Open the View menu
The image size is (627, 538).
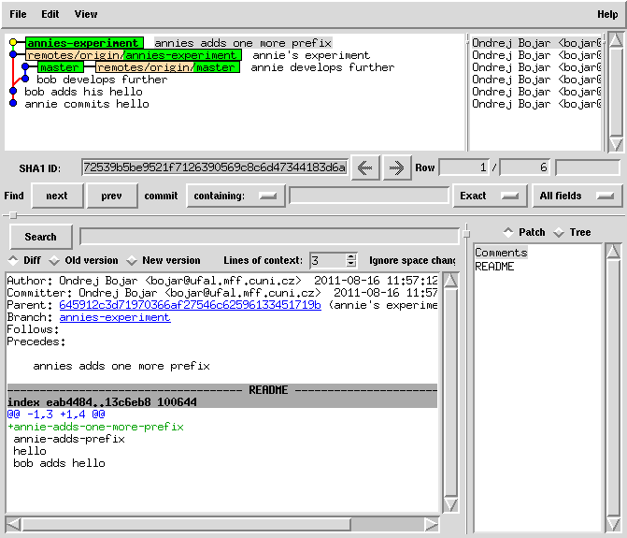click(x=85, y=14)
